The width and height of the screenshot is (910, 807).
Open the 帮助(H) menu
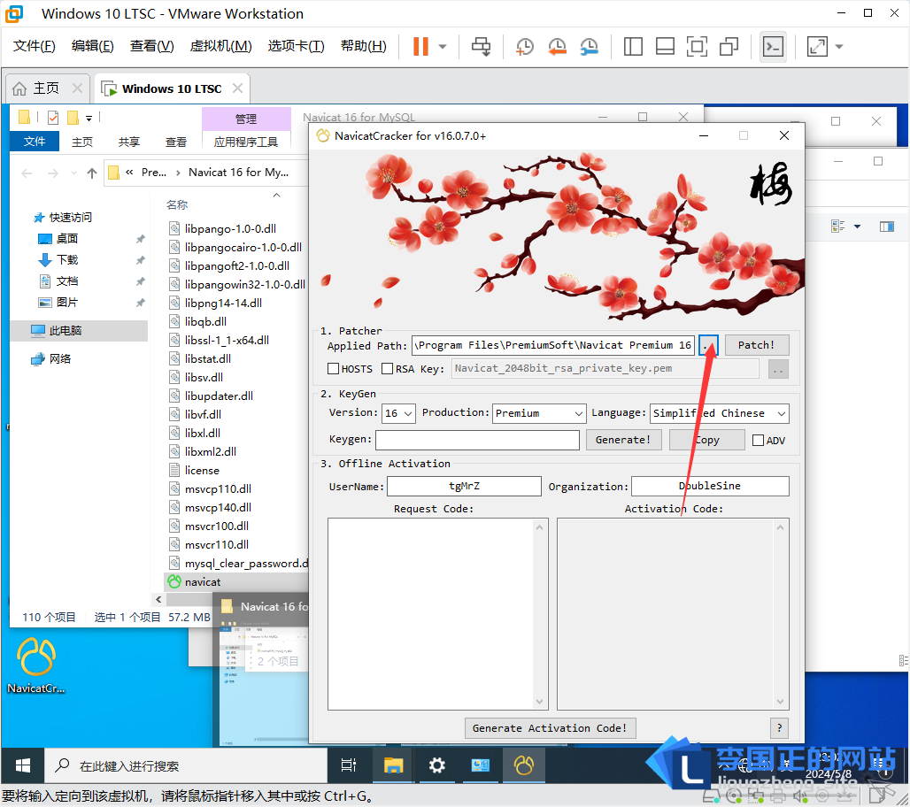(364, 46)
